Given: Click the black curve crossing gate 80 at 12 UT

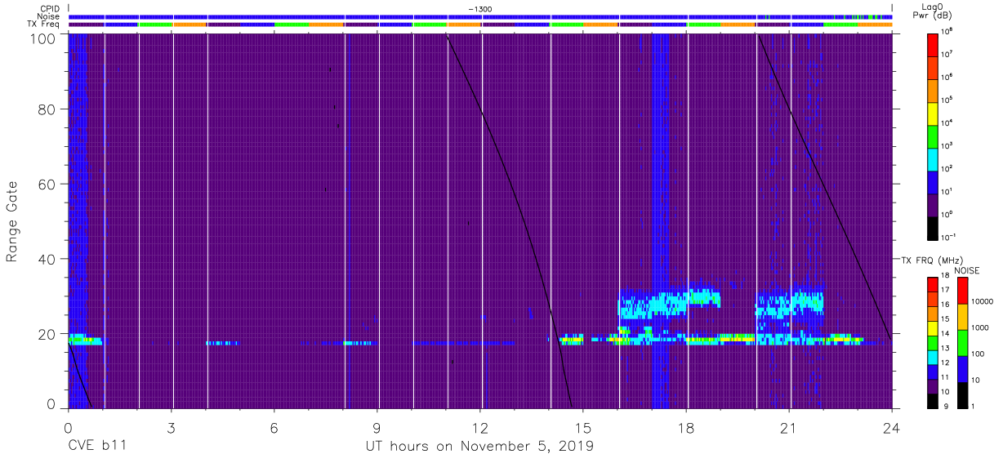Looking at the screenshot, I should click(482, 111).
